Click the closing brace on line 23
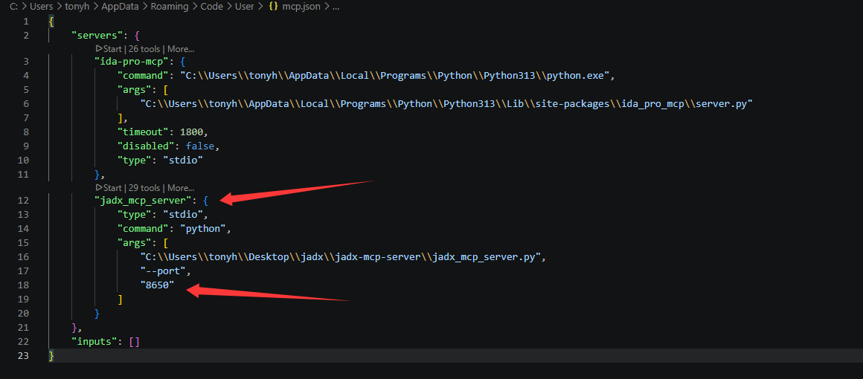Screen dimensions: 863x379 [x=52, y=357]
